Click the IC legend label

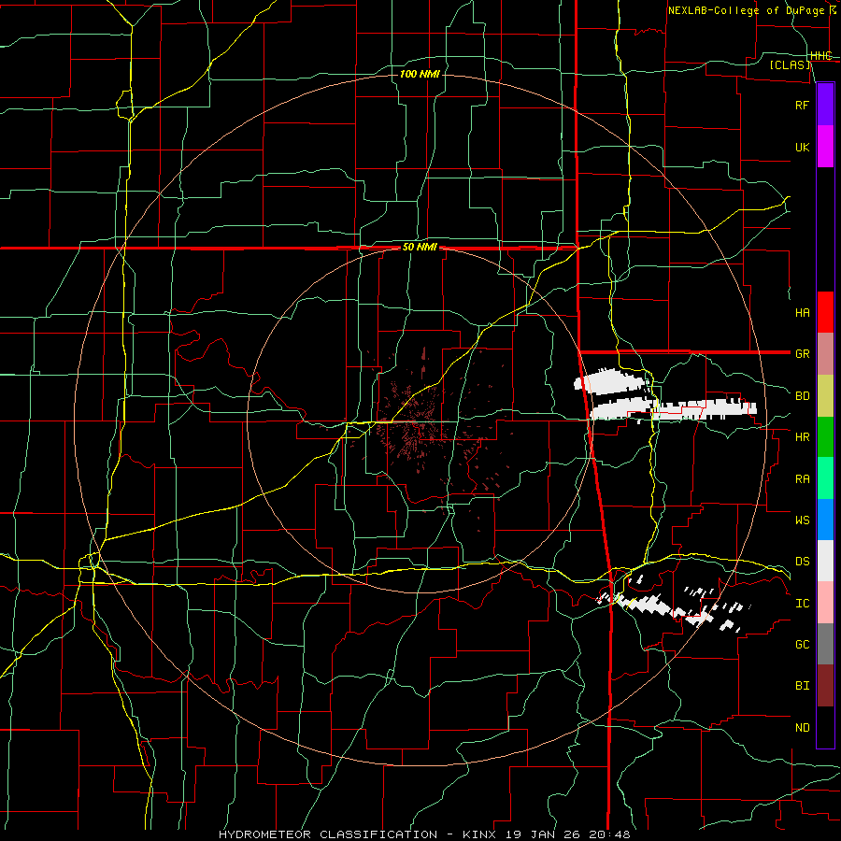(802, 604)
